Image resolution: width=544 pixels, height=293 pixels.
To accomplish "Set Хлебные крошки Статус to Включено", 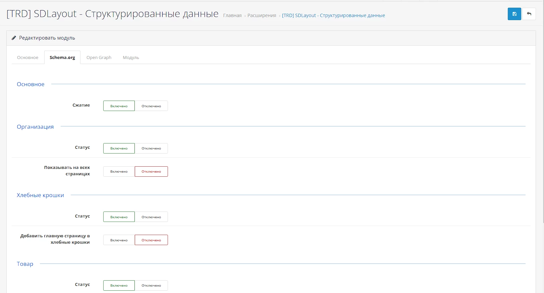I will (119, 217).
